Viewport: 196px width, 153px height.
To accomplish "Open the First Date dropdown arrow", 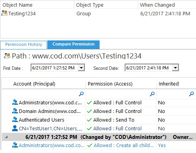I will point(81,68).
